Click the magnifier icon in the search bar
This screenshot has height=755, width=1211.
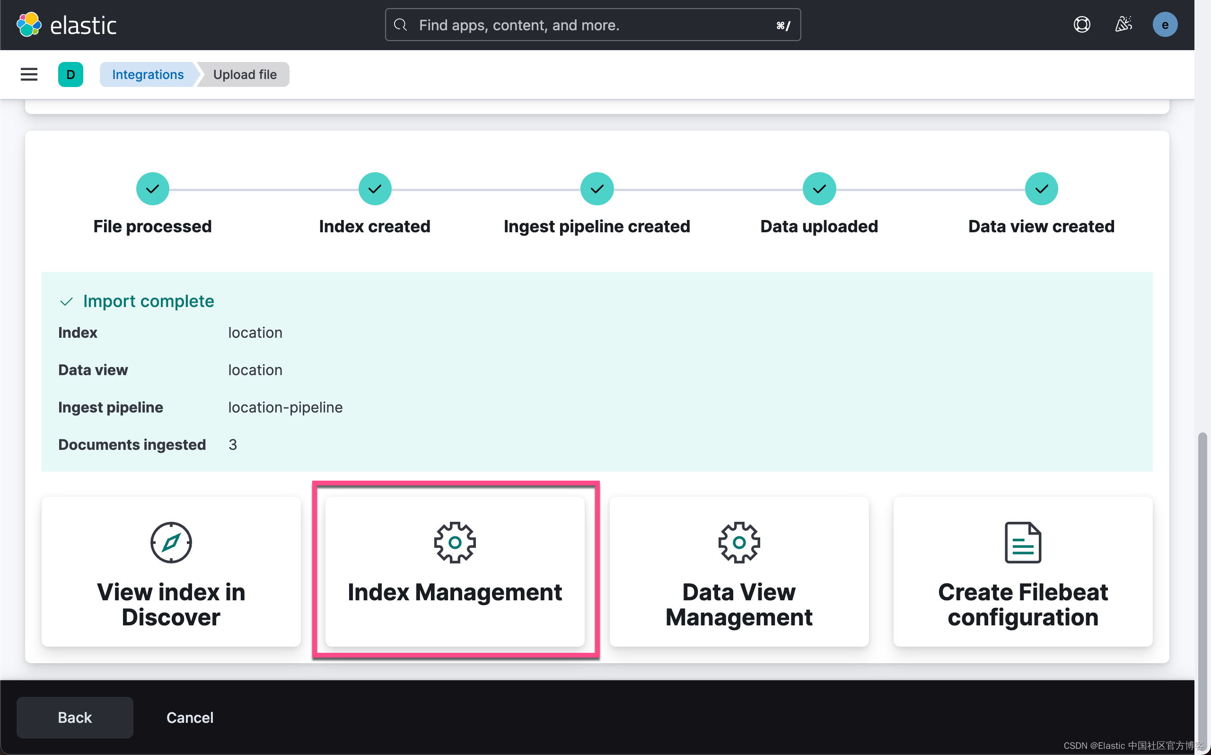point(400,25)
